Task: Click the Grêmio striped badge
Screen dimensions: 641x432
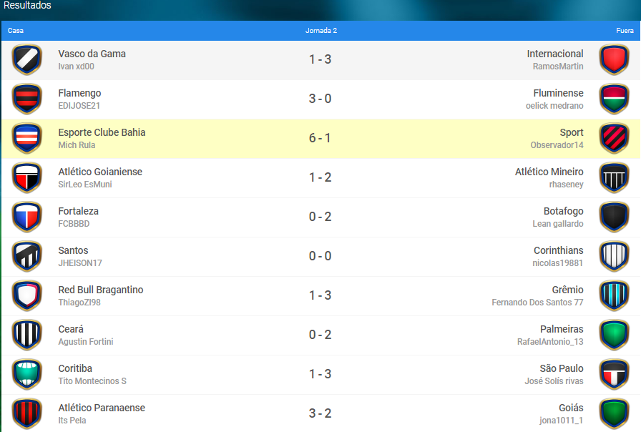Action: pos(614,295)
